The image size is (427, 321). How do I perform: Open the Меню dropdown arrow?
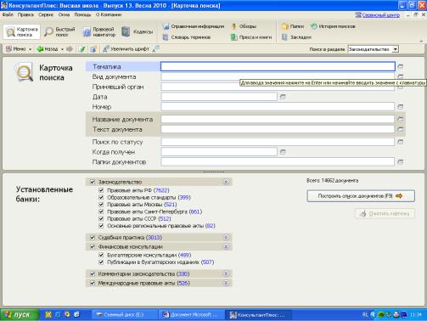pyautogui.click(x=30, y=49)
